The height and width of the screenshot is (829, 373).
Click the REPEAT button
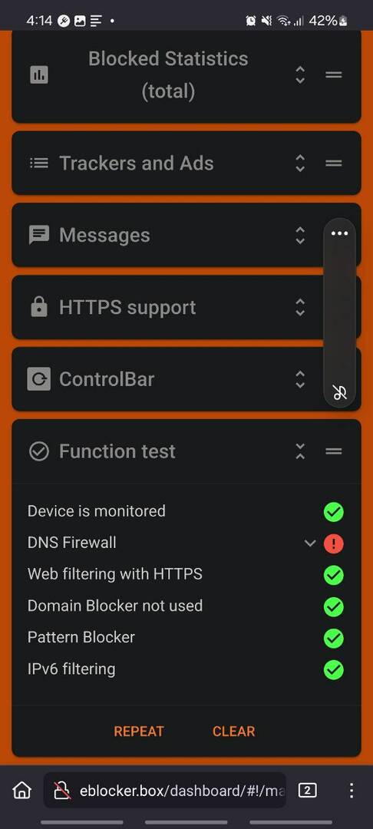139,732
